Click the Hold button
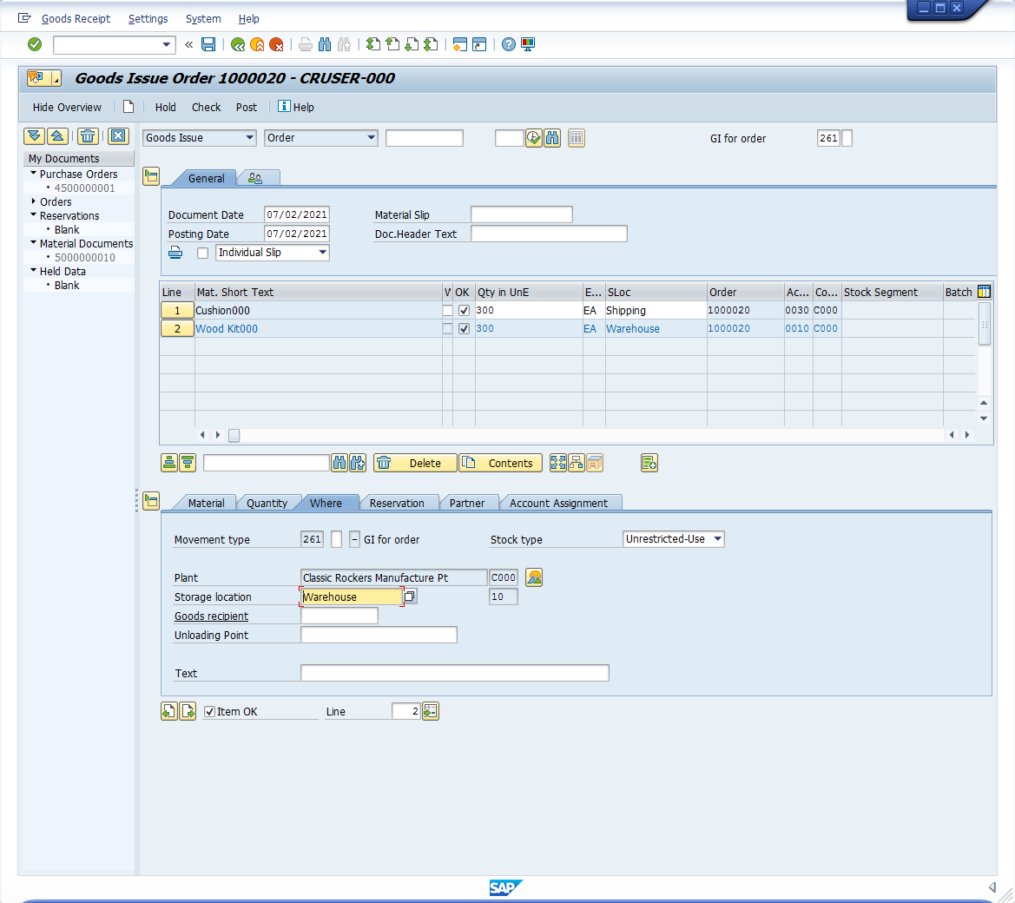Screen dimensions: 1015x903 tap(165, 108)
